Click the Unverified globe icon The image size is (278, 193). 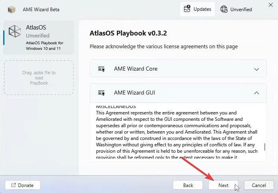[224, 9]
